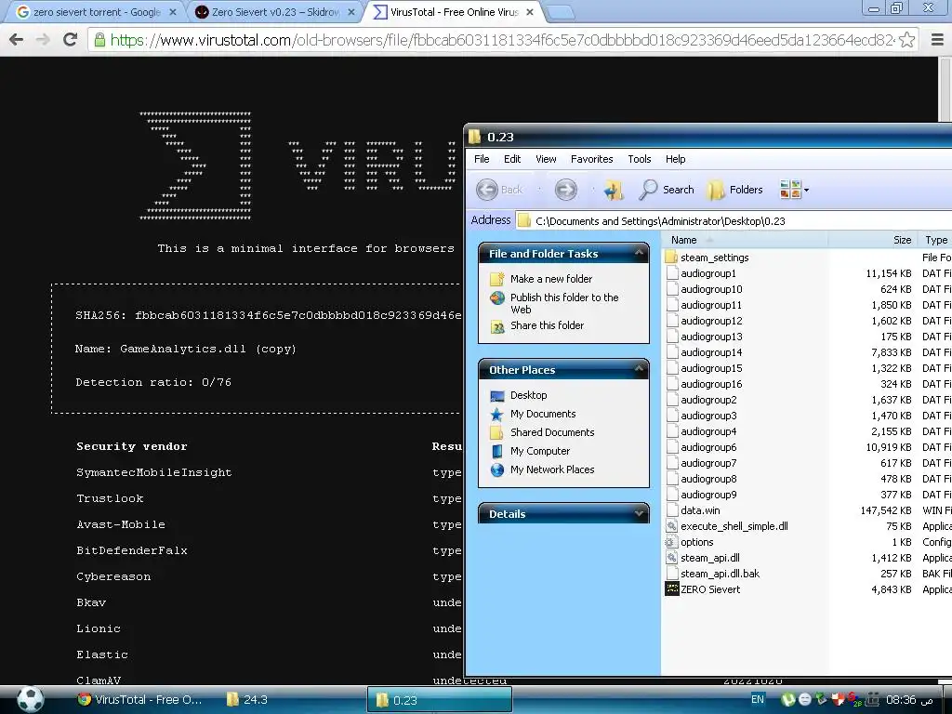Screen dimensions: 952x714
Task: Switch to the 24.3 folder taskbar button
Action: pyautogui.click(x=247, y=699)
